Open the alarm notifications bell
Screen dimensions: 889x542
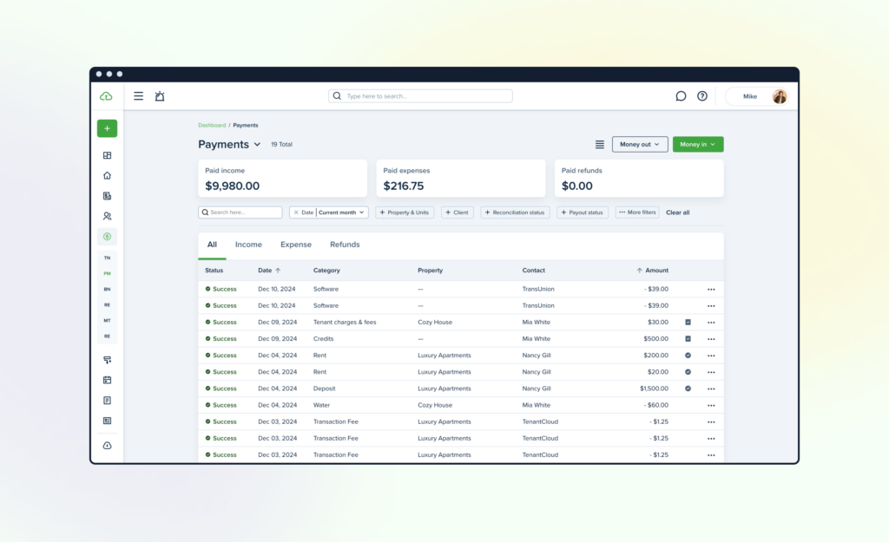coord(160,96)
